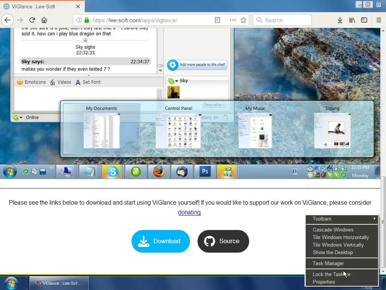Image resolution: width=386 pixels, height=290 pixels.
Task: Choose Show the Desktop
Action: coord(342,253)
